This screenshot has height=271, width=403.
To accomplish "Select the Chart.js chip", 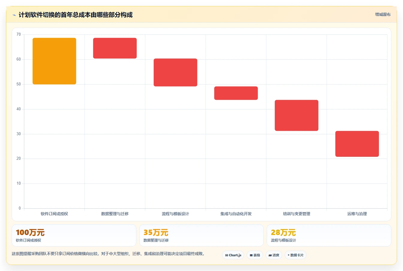I will tap(233, 255).
